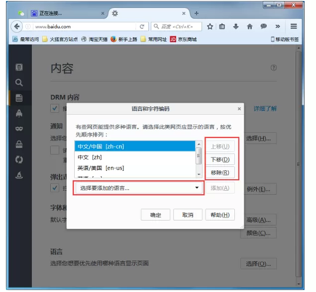Go to the home page icon
The image size is (316, 292).
[x=250, y=26]
